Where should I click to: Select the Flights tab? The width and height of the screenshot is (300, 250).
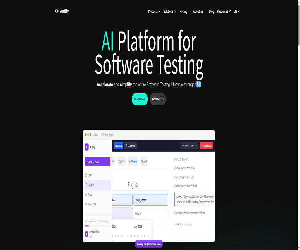click(x=133, y=161)
